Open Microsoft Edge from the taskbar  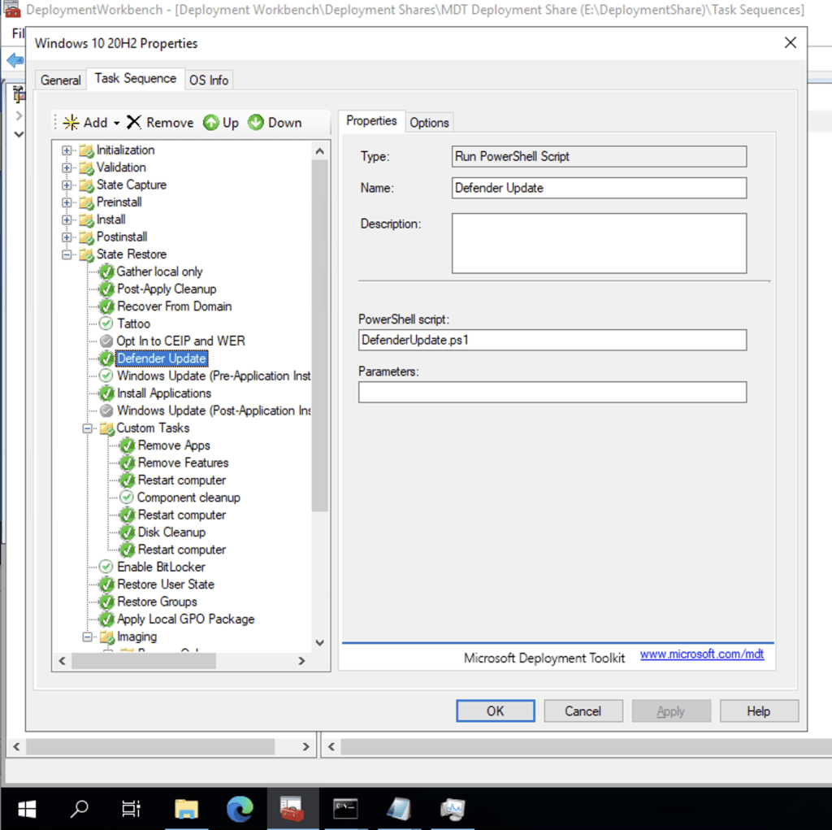point(240,808)
